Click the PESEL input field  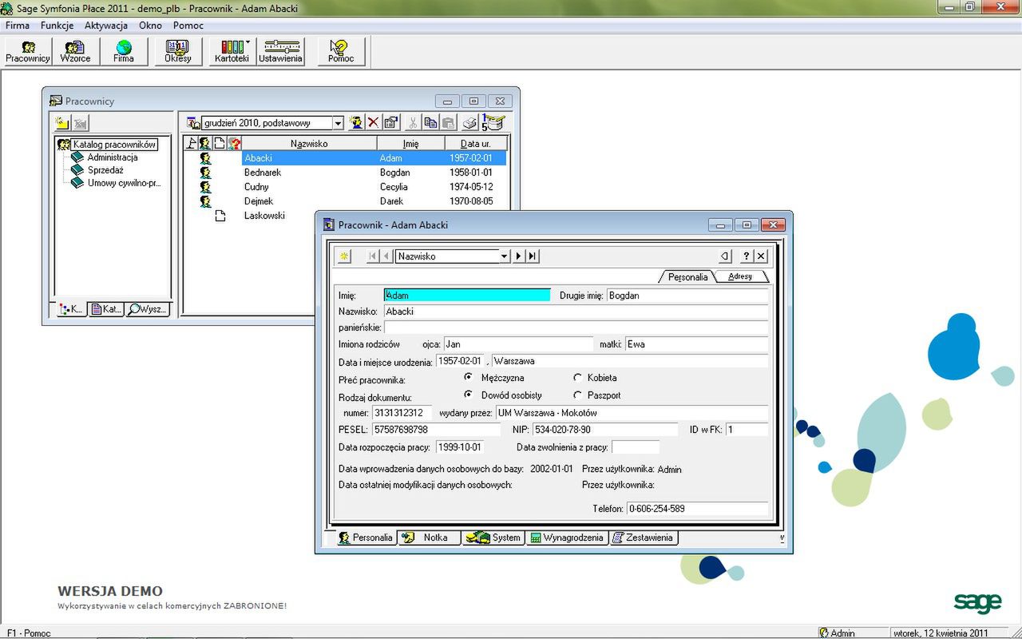[436, 430]
